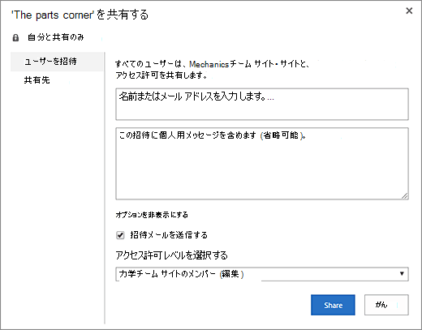Click the 自分と共有のみ status text
This screenshot has height=330, width=422.
point(56,37)
